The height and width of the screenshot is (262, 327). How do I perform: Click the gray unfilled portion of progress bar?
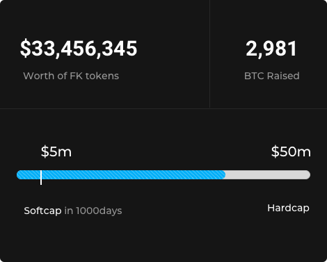coord(268,174)
